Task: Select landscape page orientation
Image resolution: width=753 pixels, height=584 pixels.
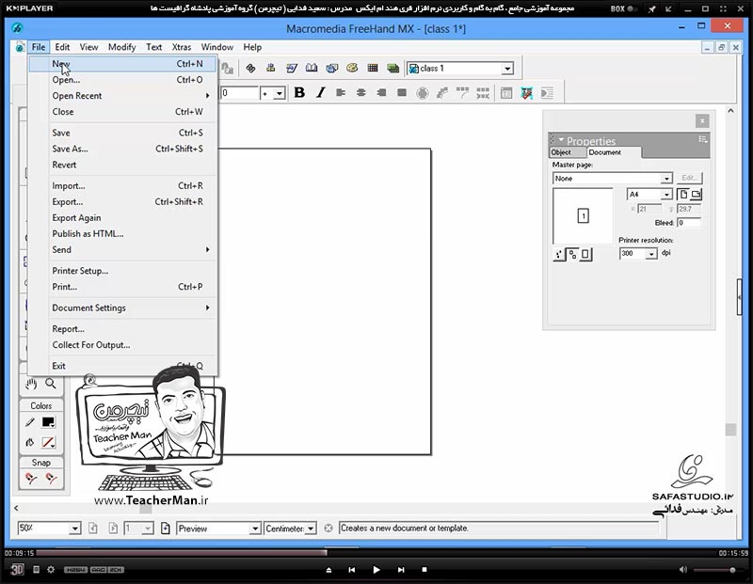Action: click(x=696, y=195)
